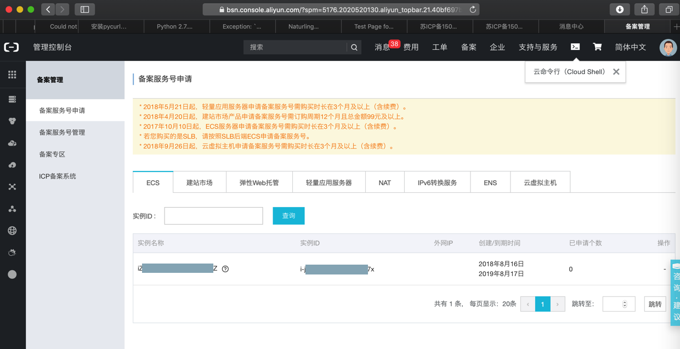Go to next page arrow in pagination
Viewport: 680px width, 349px height.
coord(558,304)
